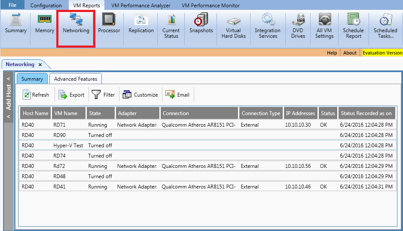Close the Networking document tab

[40, 64]
